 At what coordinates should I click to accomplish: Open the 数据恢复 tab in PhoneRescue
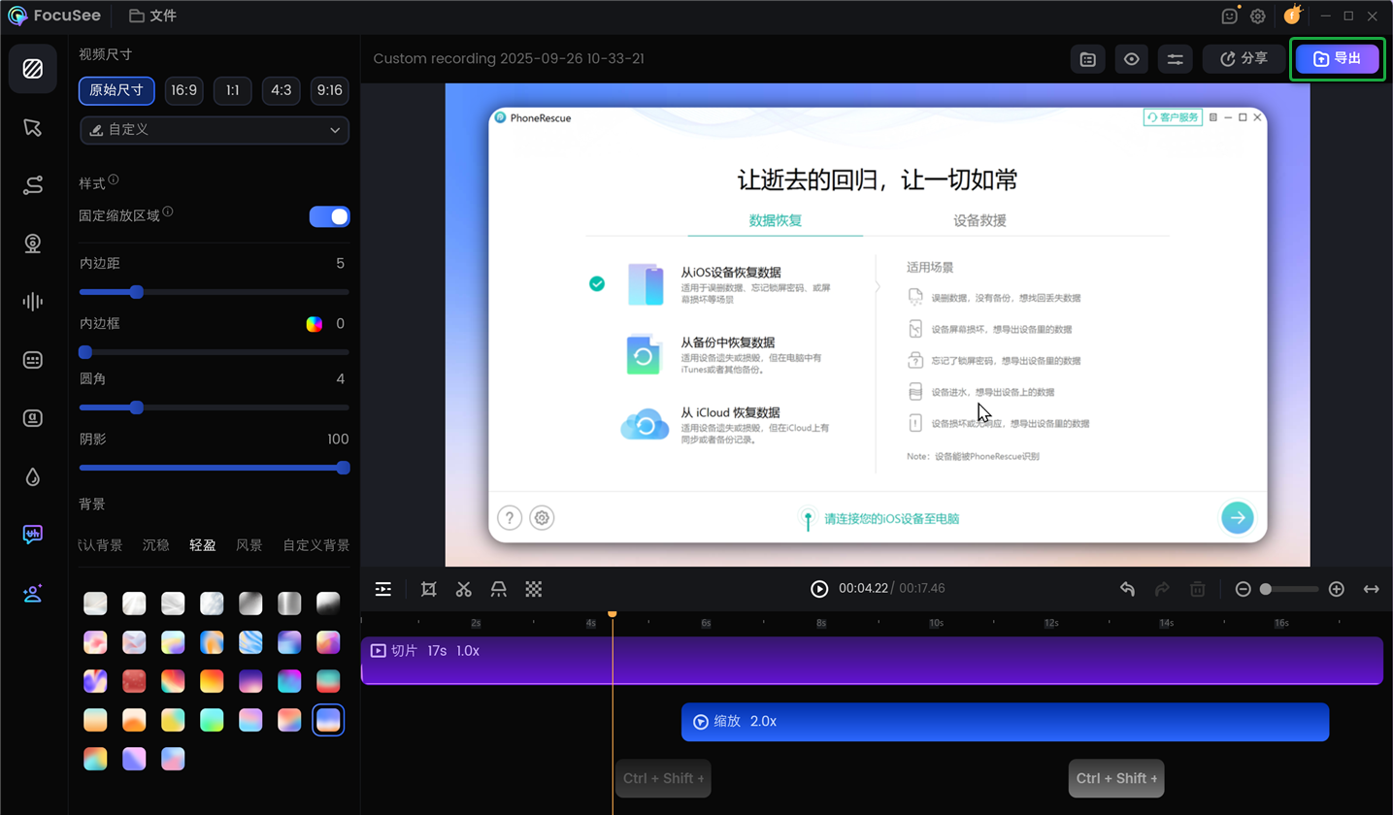point(776,220)
